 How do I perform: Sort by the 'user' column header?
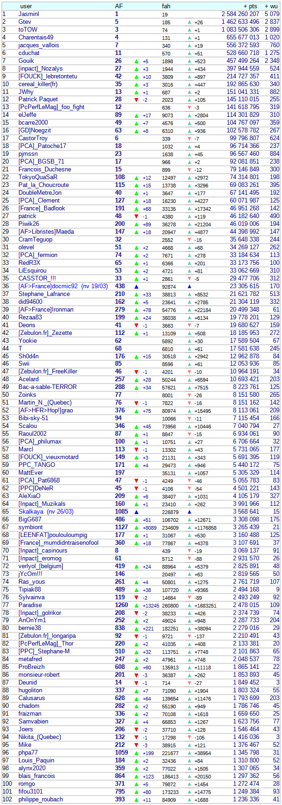pyautogui.click(x=26, y=6)
